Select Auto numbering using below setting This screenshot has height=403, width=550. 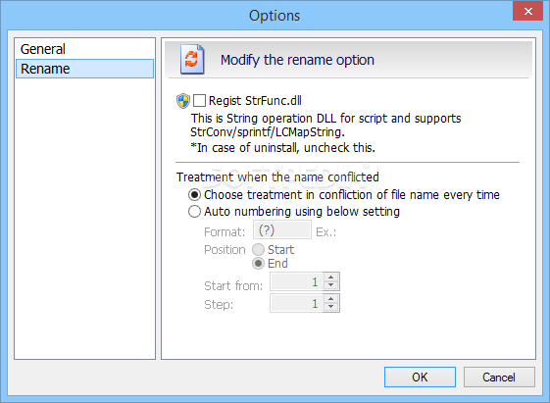194,212
